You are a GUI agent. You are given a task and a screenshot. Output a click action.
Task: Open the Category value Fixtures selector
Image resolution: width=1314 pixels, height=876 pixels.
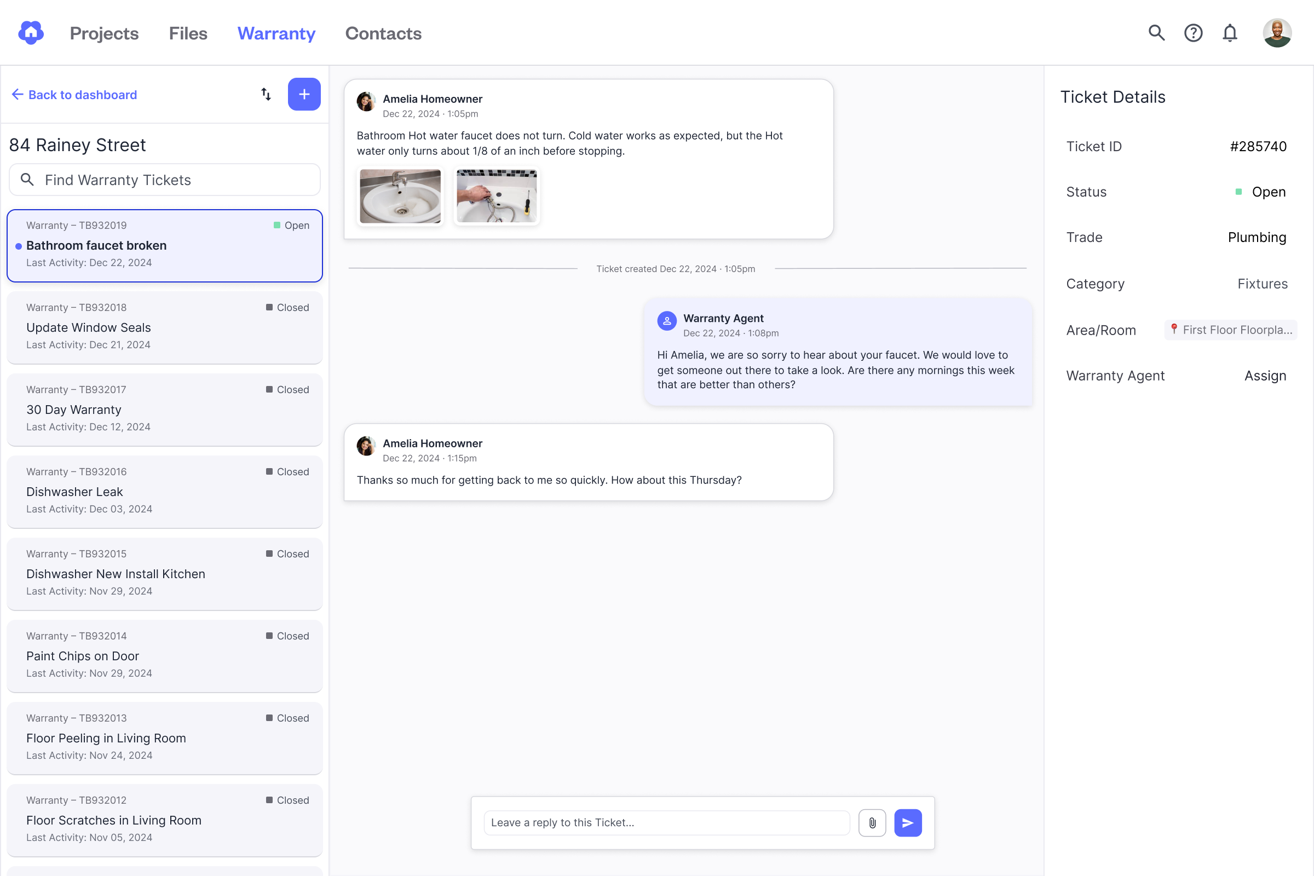click(x=1262, y=284)
